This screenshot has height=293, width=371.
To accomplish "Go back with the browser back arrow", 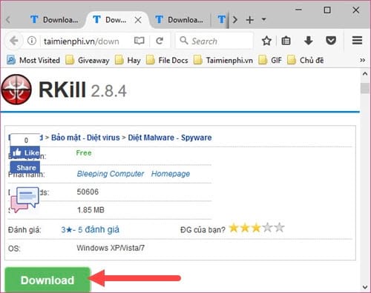I will click(x=14, y=41).
